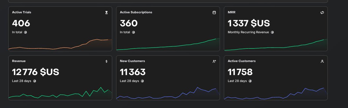This screenshot has height=108, width=348.
Task: Click the dollar sign icon on Revenue card
Action: click(x=106, y=61)
